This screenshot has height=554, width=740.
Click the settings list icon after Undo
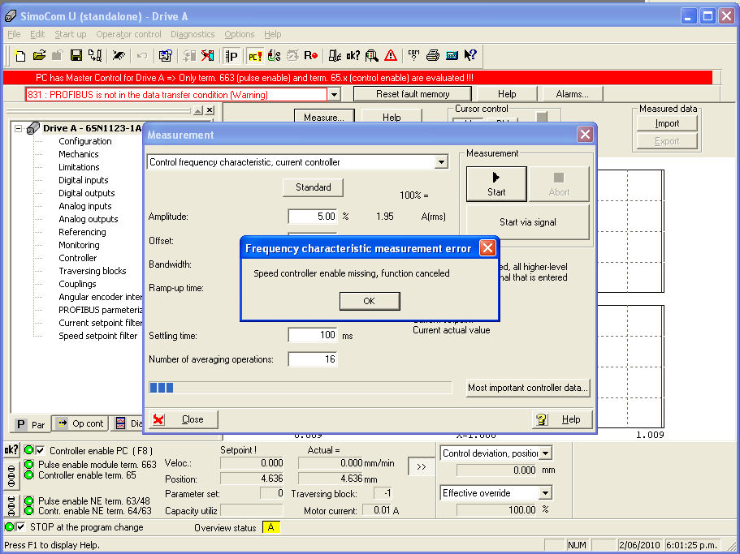coord(165,56)
